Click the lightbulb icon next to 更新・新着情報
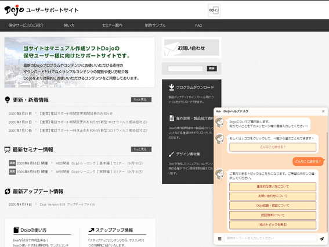The width and height of the screenshot is (329, 247). tap(8, 99)
